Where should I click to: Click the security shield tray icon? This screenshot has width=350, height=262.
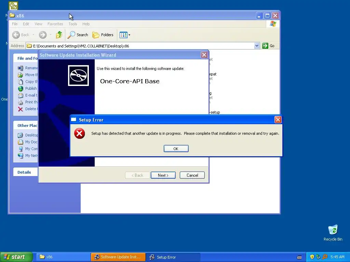pyautogui.click(x=312, y=257)
